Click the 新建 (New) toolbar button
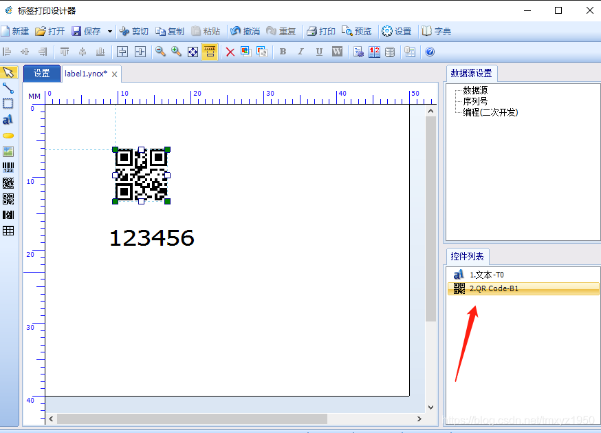 tap(15, 31)
